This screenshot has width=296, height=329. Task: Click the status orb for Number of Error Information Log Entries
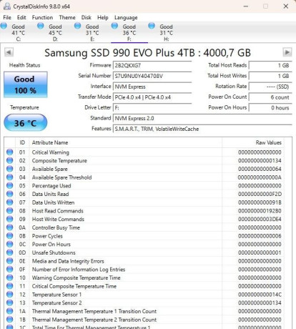[x=10, y=269]
